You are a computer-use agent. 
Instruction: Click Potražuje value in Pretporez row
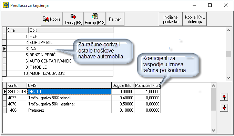coord(147,110)
